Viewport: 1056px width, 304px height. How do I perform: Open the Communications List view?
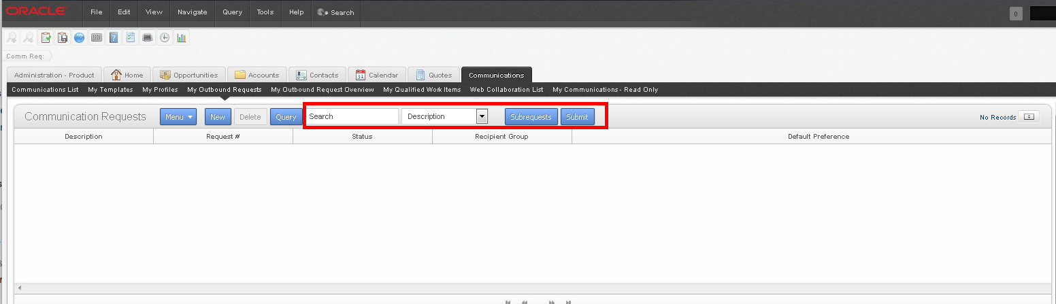click(x=45, y=90)
